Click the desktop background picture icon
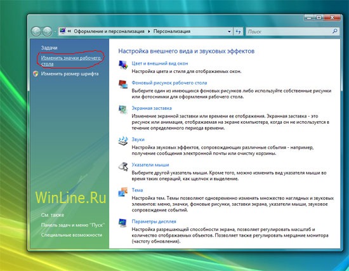 (x=123, y=84)
